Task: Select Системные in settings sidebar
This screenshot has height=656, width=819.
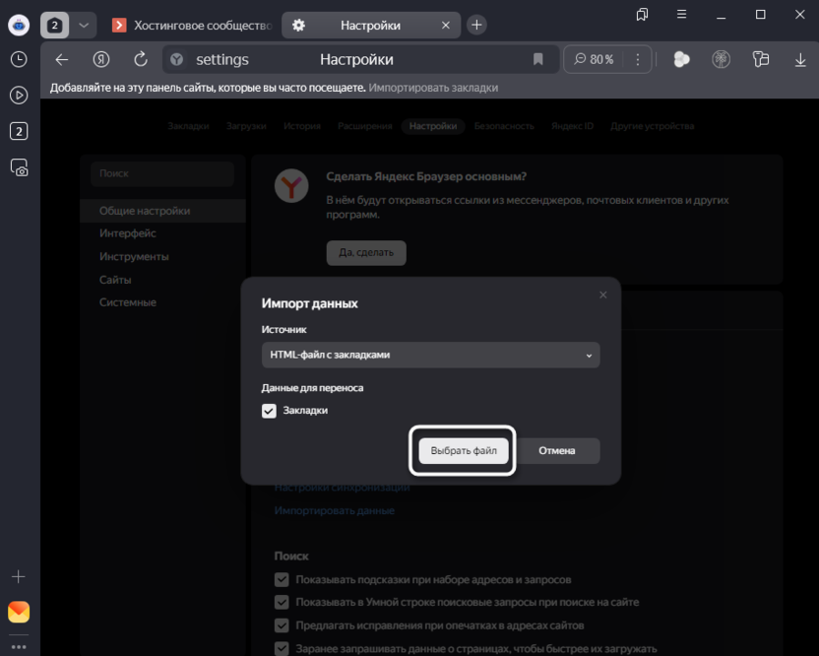Action: pos(127,302)
